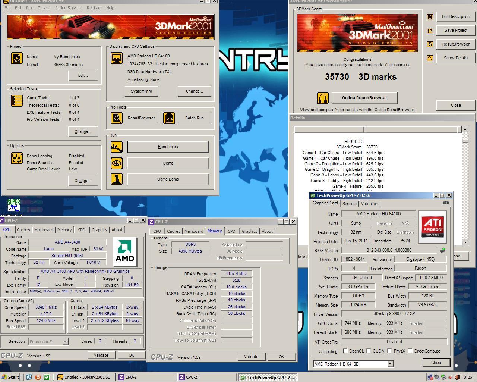Screen dimensions: 477x382
Task: Click the network tray icon with red X
Action: 430,377
